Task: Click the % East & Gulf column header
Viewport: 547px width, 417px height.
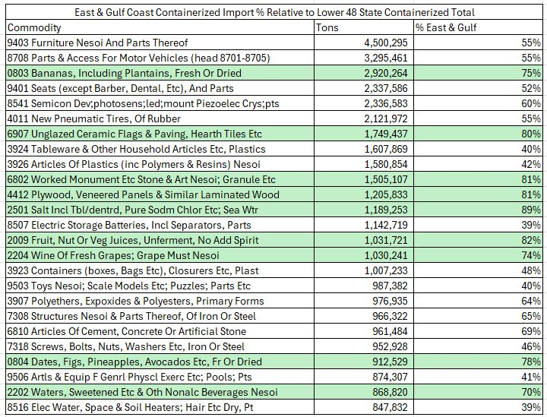Action: [x=447, y=27]
